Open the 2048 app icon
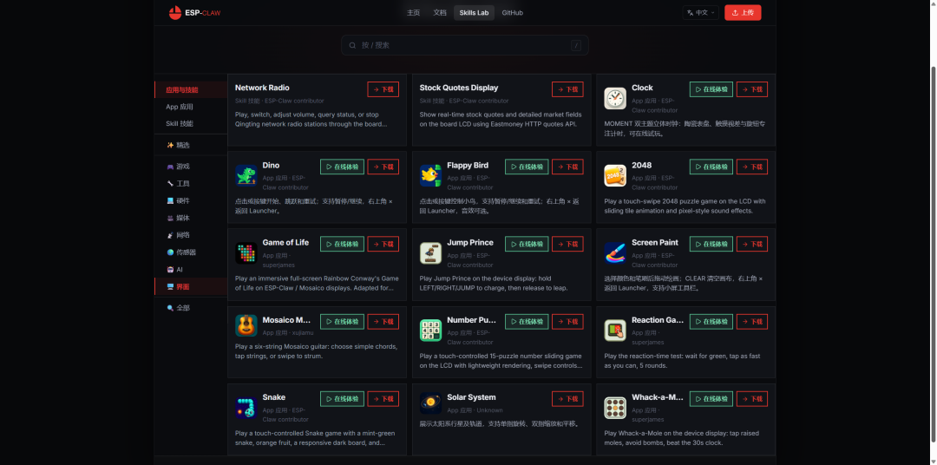The height and width of the screenshot is (465, 937). [615, 176]
